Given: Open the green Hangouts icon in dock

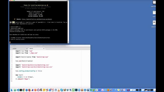Looking at the screenshot, I should click(x=91, y=90).
